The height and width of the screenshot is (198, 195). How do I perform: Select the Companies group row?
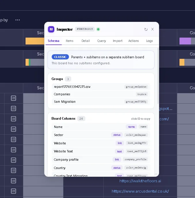click(x=101, y=94)
